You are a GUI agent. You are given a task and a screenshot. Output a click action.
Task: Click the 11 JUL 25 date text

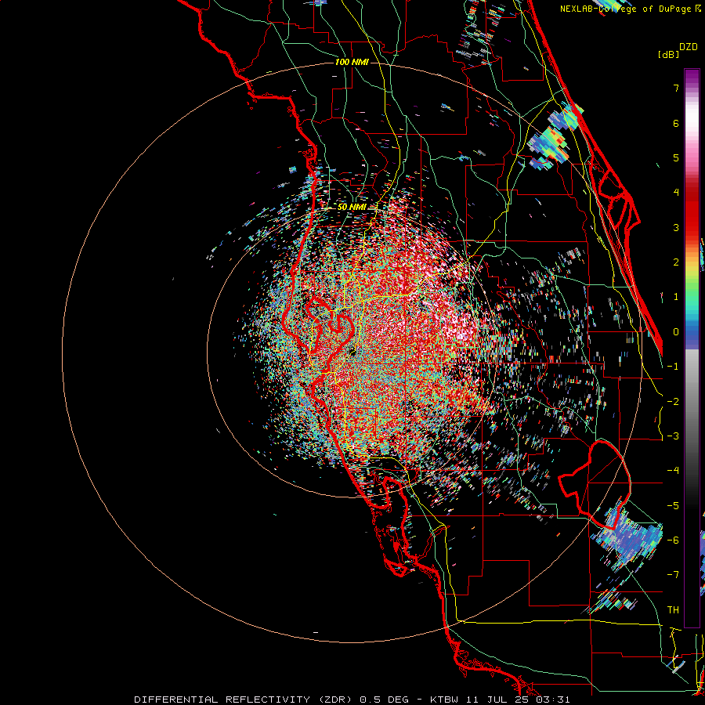click(x=497, y=700)
